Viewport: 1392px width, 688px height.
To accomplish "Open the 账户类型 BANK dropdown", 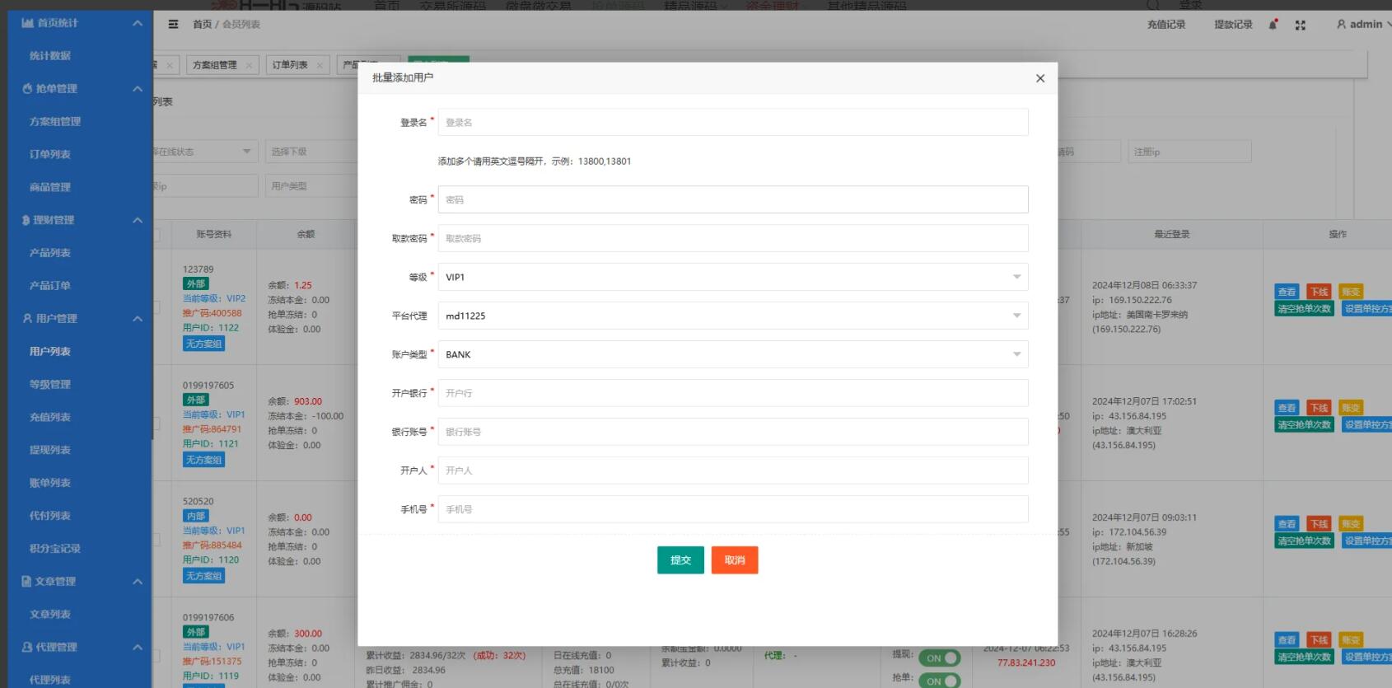I will [x=732, y=354].
